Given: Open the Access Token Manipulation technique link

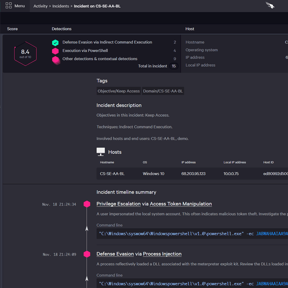Looking at the screenshot, I should click(x=180, y=204).
